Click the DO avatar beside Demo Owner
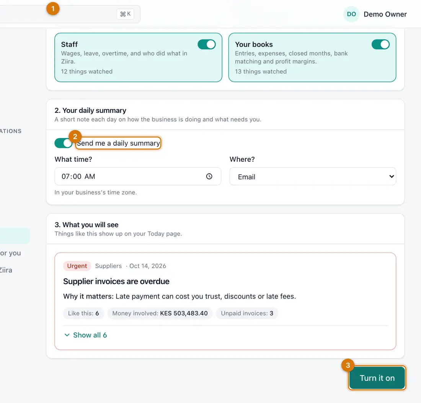Image resolution: width=421 pixels, height=403 pixels. (351, 14)
